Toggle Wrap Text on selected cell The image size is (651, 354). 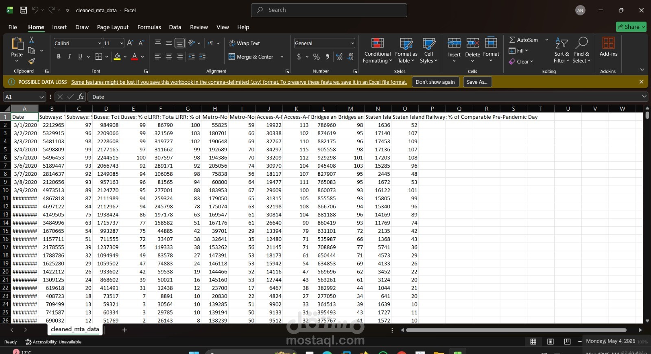tap(245, 43)
